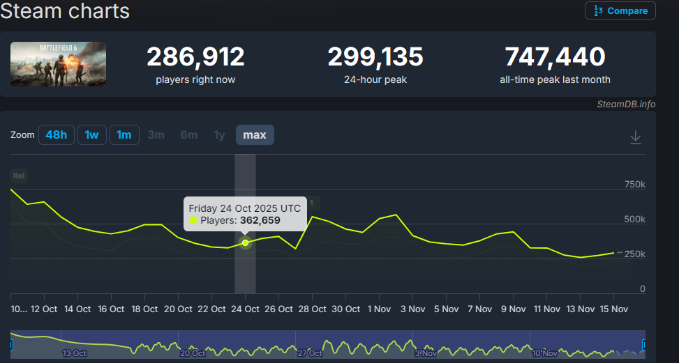Viewport: 679px width, 363px height.
Task: Click the Rel release flag marker
Action: pos(19,176)
